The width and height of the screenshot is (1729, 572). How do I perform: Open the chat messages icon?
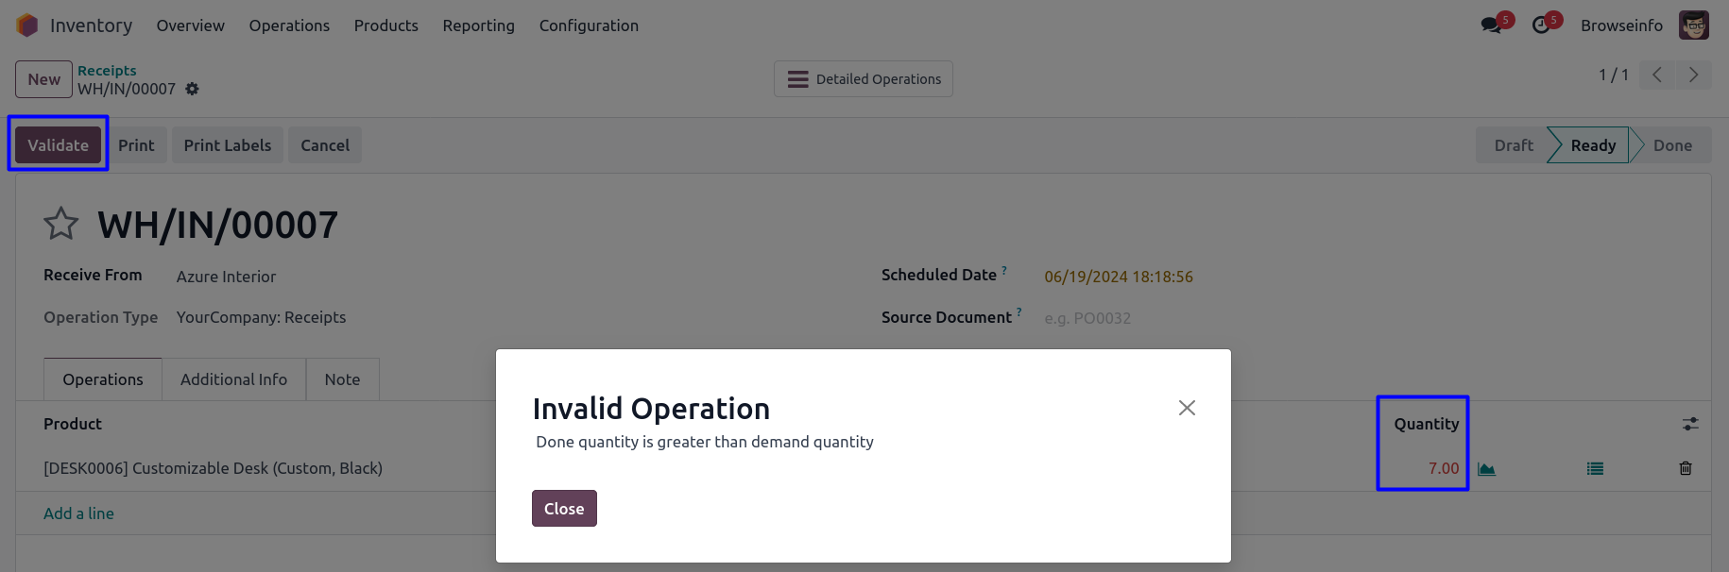1492,25
